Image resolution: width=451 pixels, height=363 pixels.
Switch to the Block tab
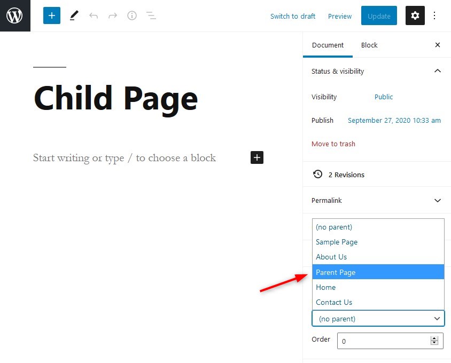(369, 45)
